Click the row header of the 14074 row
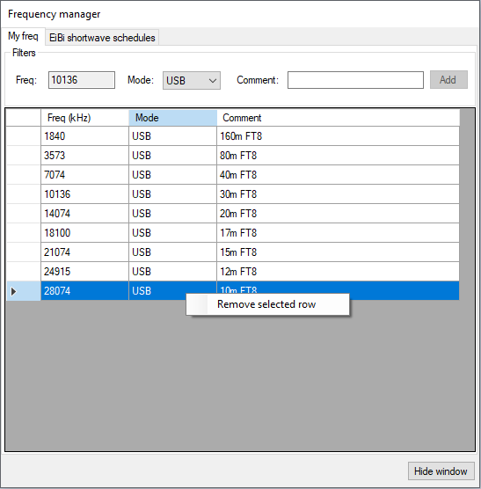The height and width of the screenshot is (489, 481). tap(24, 214)
